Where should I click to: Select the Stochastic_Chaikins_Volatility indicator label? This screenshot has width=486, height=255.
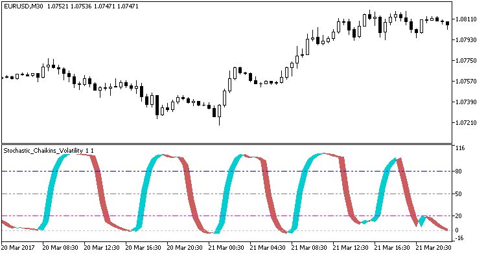[x=49, y=151]
